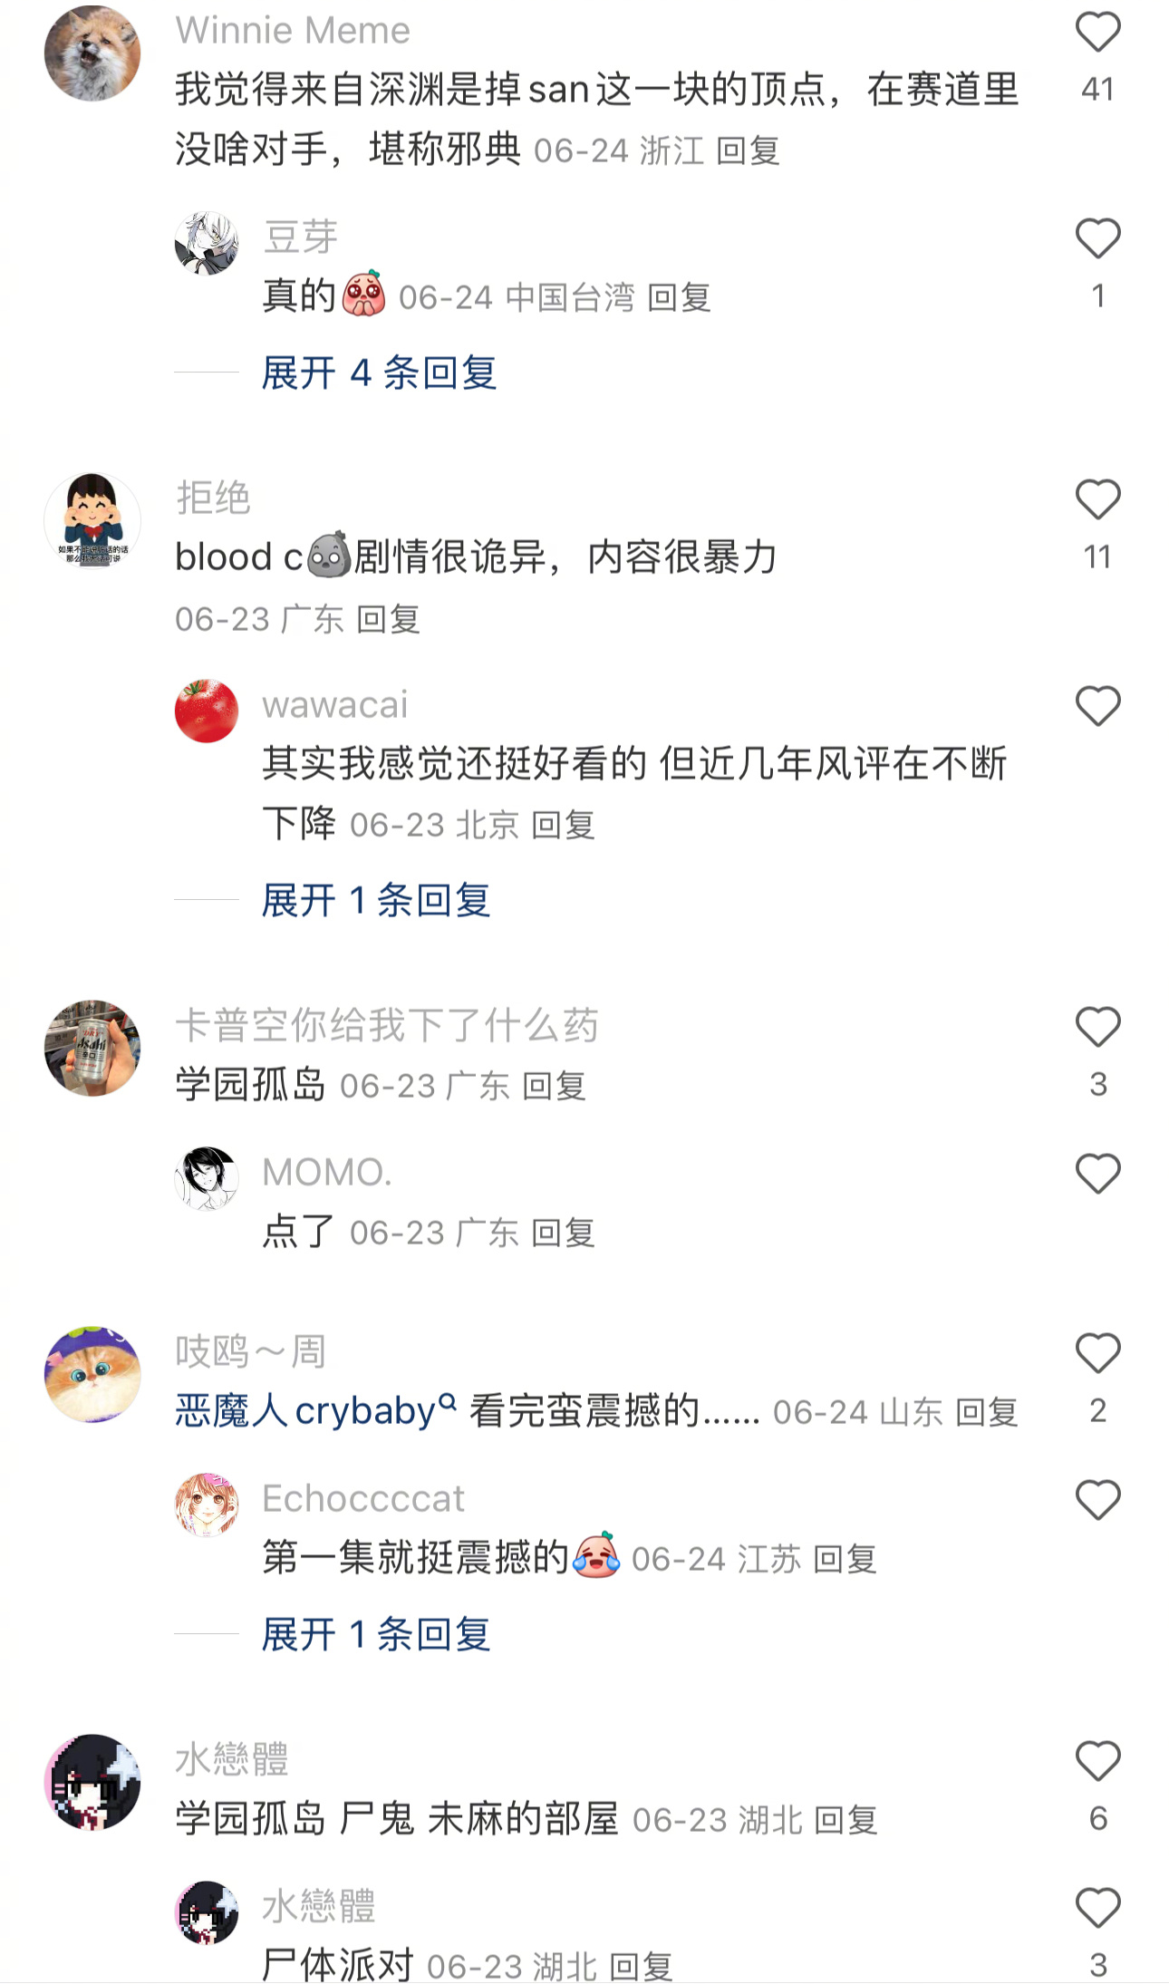Expand 4 replies under Winnie Meme's comment
This screenshot has width=1169, height=1984.
(379, 373)
